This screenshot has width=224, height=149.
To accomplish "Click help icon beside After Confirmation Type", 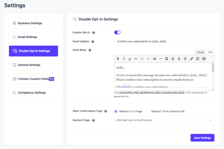I will click(x=106, y=111).
